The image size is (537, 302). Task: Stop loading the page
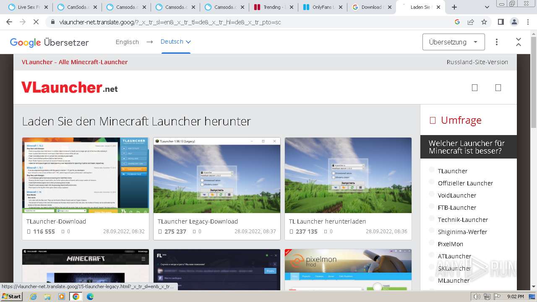pyautogui.click(x=36, y=22)
